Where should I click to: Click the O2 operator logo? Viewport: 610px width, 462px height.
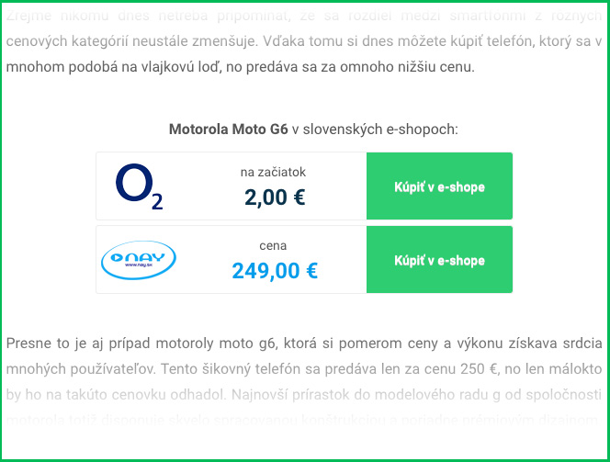pos(140,186)
